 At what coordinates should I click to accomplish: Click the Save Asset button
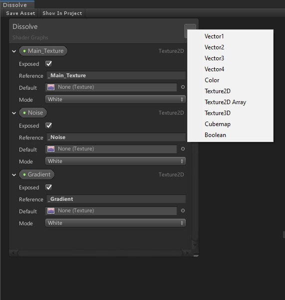click(20, 13)
